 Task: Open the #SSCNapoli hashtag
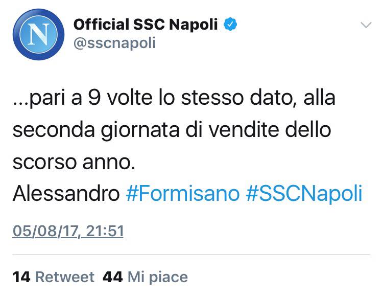point(304,194)
